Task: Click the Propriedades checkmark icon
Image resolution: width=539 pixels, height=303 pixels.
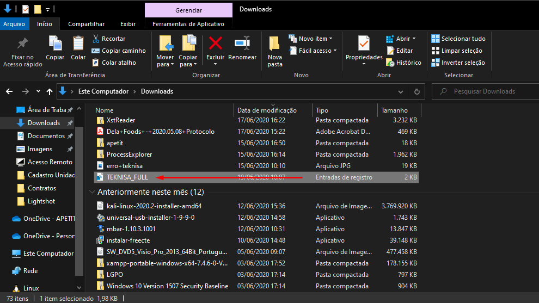Action: 364,44
